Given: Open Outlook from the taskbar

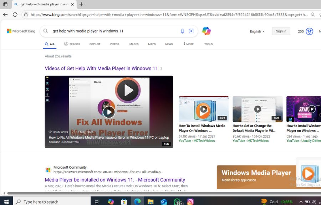Looking at the screenshot, I should pos(164,202).
